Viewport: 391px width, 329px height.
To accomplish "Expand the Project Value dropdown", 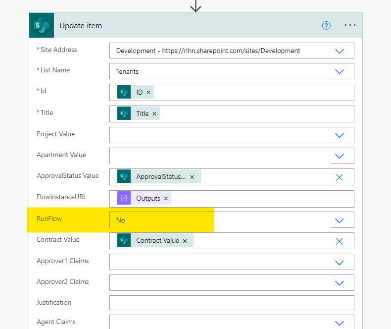I will click(x=340, y=135).
